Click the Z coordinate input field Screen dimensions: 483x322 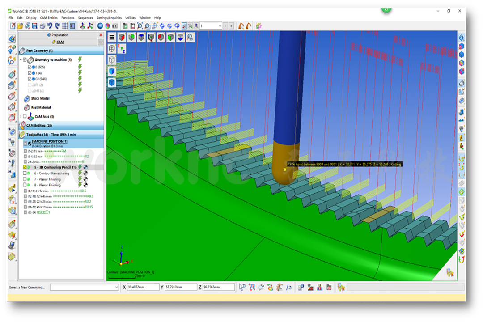click(x=219, y=287)
